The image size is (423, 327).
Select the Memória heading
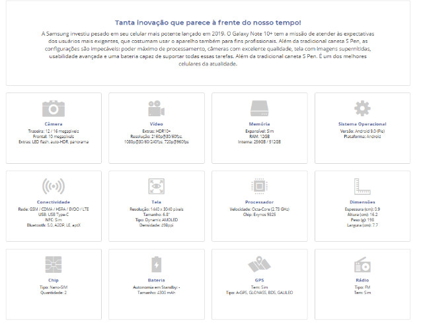[x=259, y=124]
